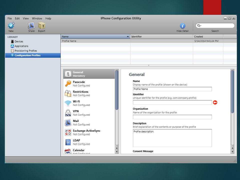Select the Provisioning Profiles icon
The image size is (240, 180).
[12, 51]
